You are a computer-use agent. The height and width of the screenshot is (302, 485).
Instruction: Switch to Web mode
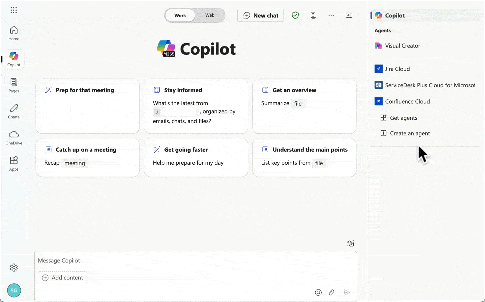(210, 15)
